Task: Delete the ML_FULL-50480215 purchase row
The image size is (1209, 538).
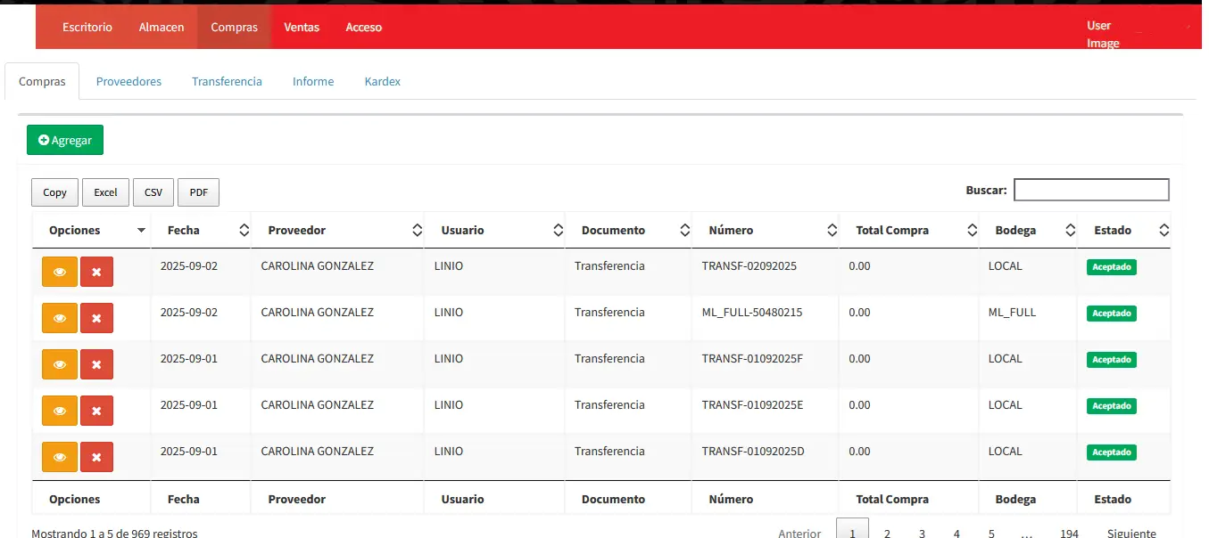Action: (x=96, y=318)
